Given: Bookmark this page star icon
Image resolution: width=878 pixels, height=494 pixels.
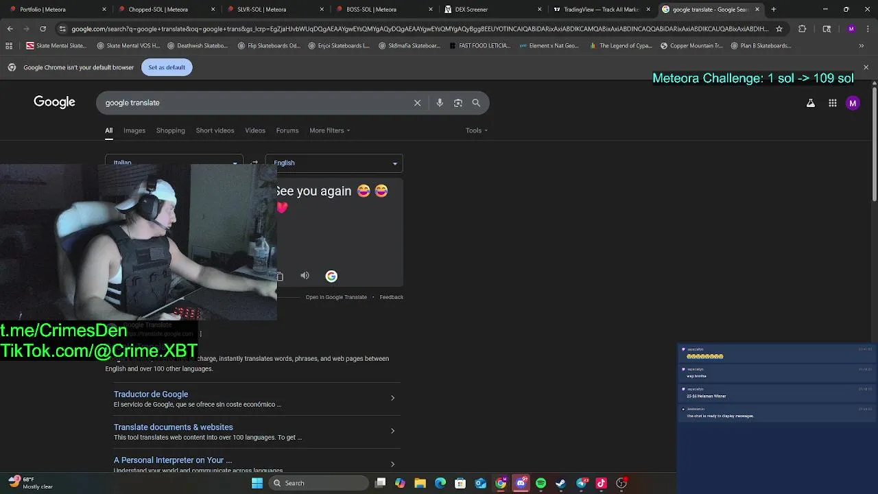Looking at the screenshot, I should click(779, 29).
